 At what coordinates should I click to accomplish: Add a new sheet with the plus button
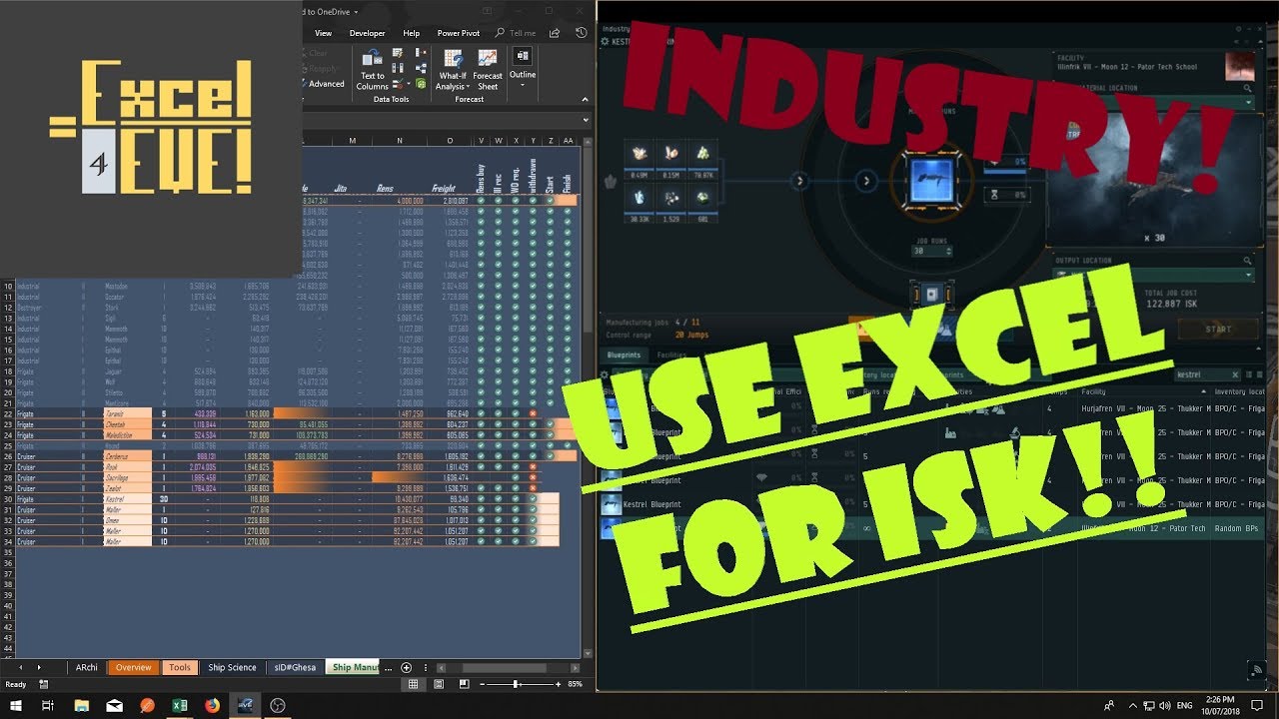click(406, 667)
